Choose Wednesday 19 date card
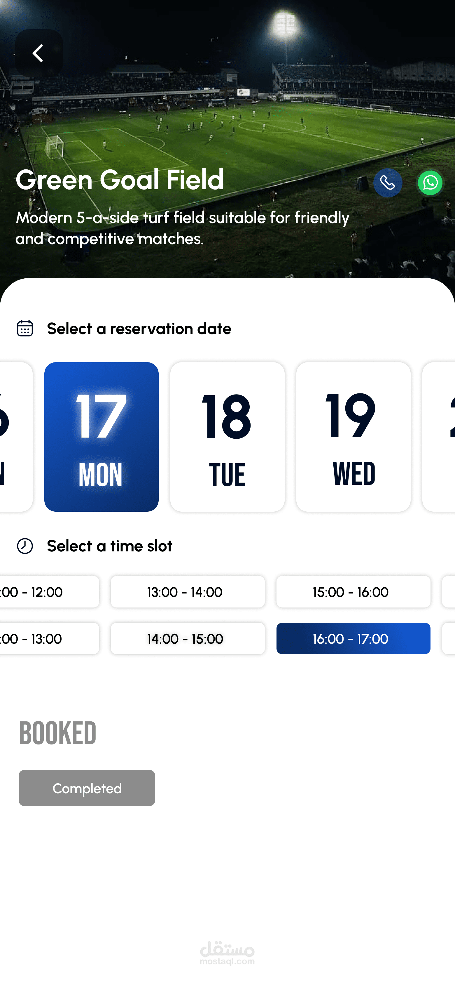455x986 pixels. (353, 437)
